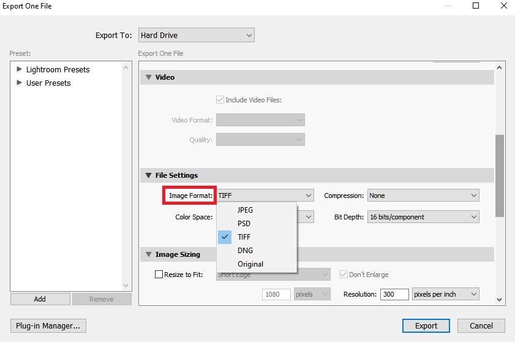Enable the Resize to Fit checkbox
Screen dimensions: 515x342
point(159,274)
